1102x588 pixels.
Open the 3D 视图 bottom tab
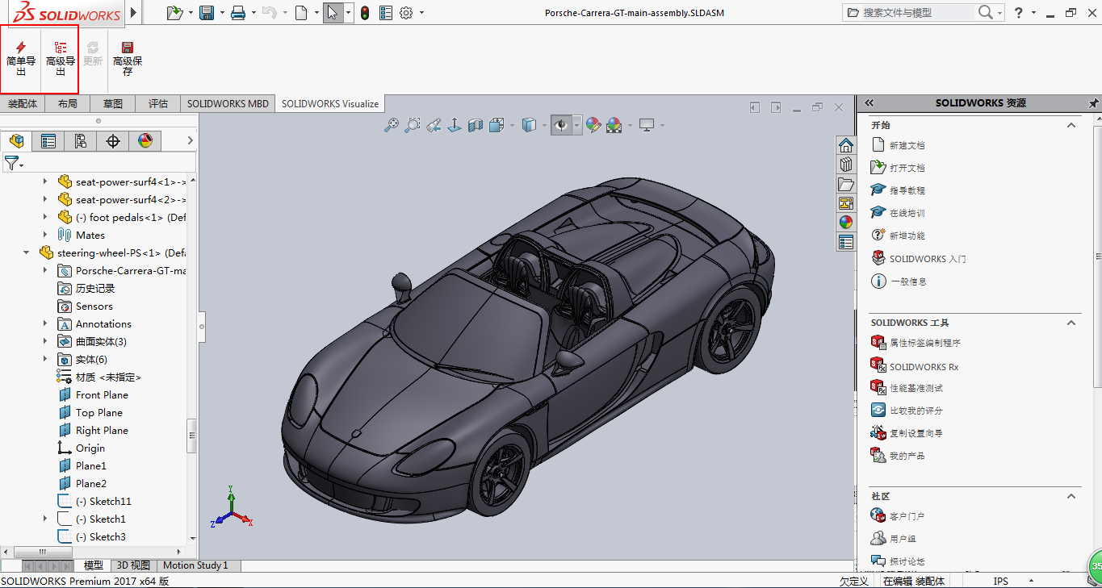click(x=132, y=565)
